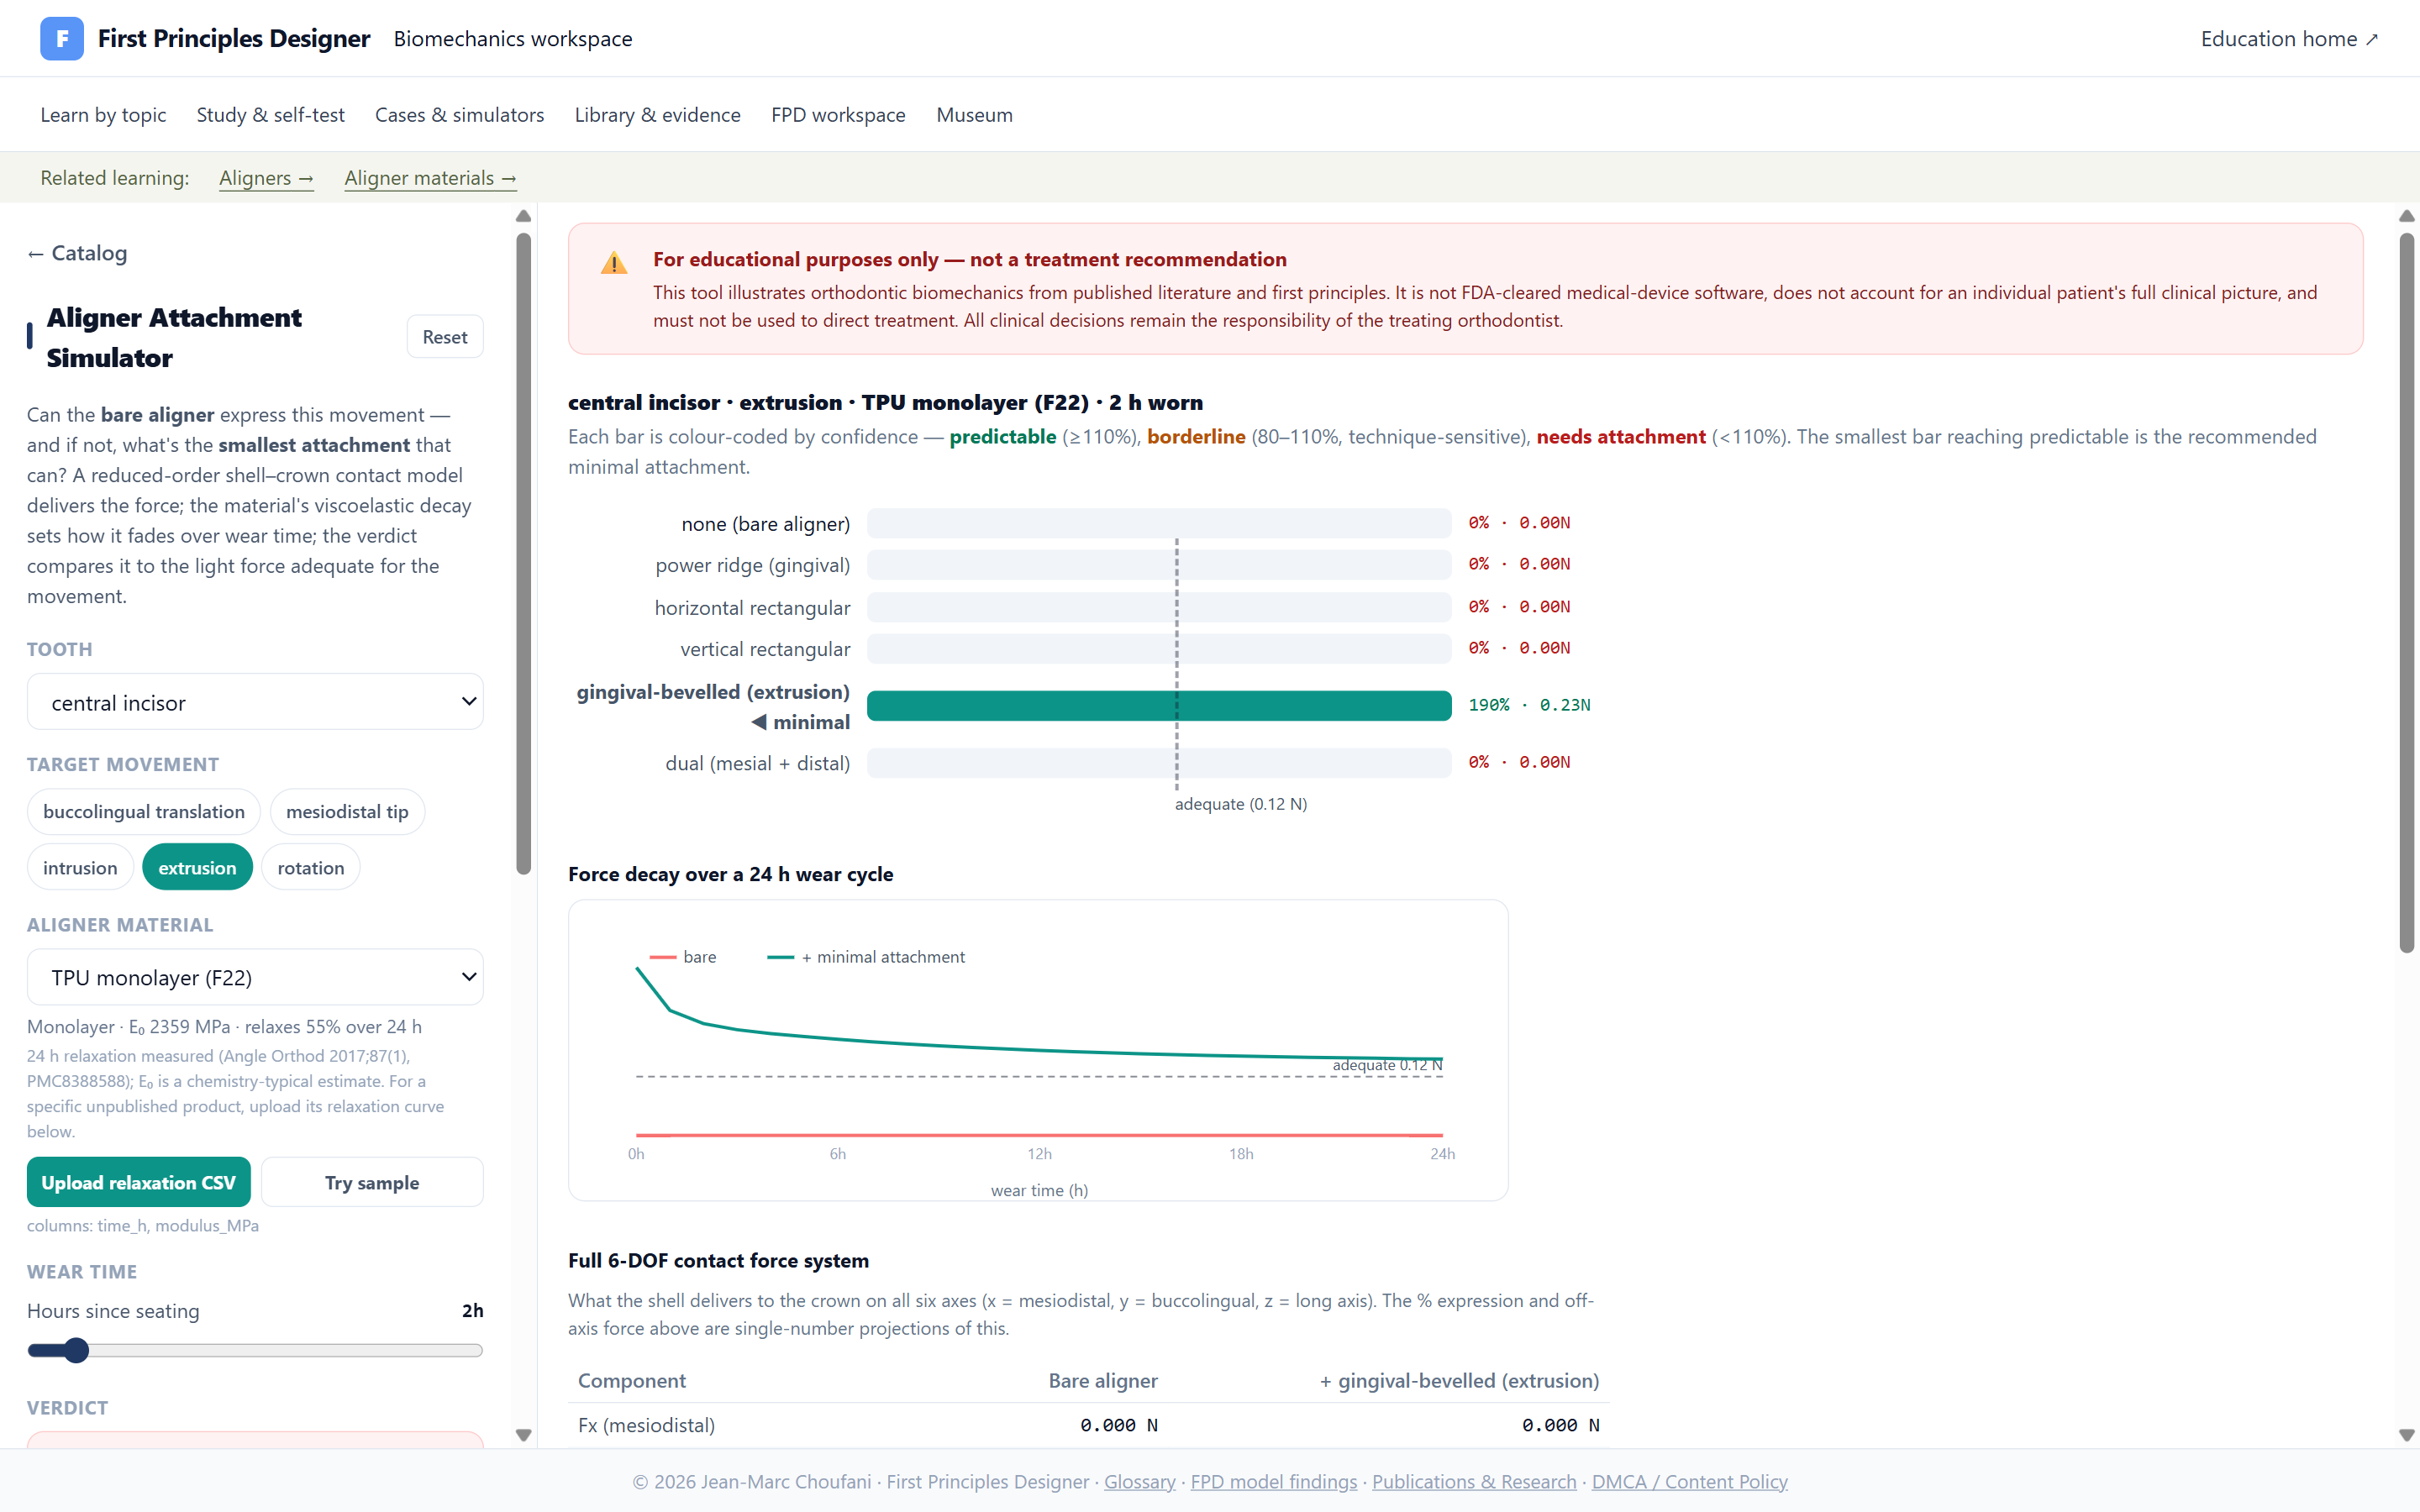Open Study & self-test menu
The width and height of the screenshot is (2420, 1512).
(x=270, y=115)
